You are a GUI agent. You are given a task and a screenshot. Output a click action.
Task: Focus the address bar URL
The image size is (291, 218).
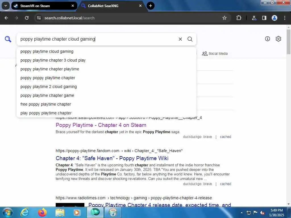coord(69,18)
